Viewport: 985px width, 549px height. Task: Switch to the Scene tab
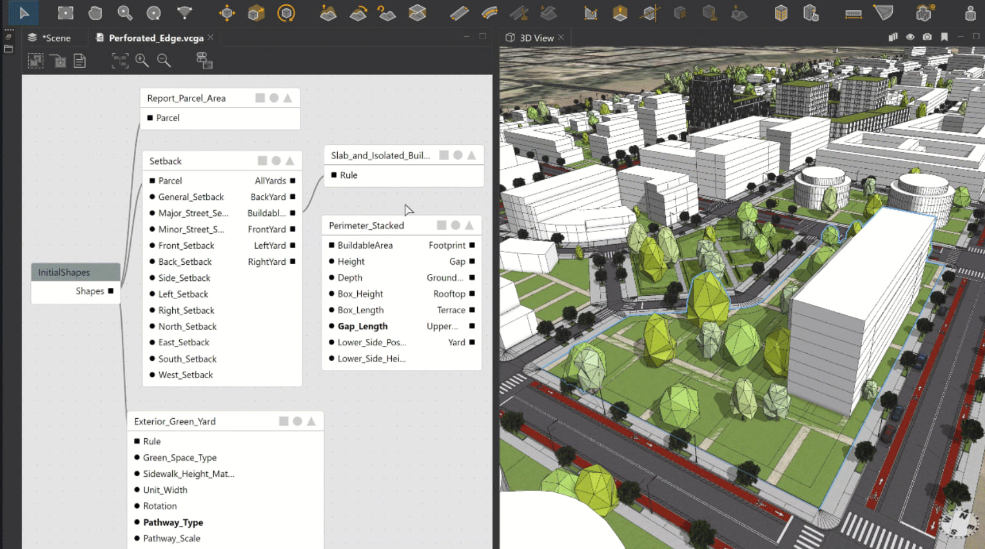pyautogui.click(x=56, y=38)
